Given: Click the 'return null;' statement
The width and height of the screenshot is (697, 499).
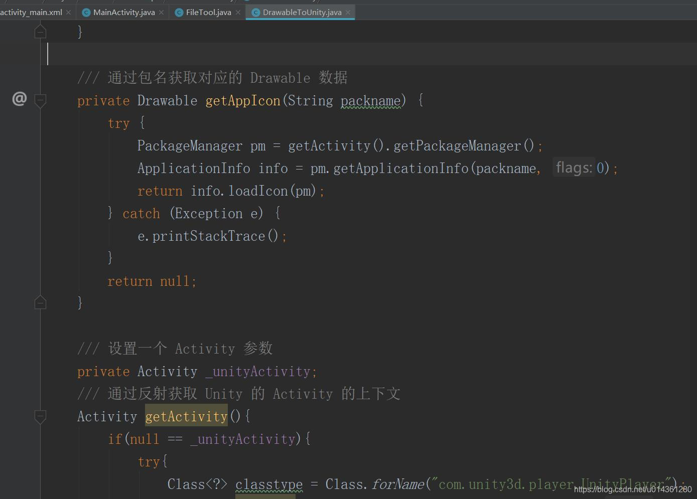Looking at the screenshot, I should [152, 281].
